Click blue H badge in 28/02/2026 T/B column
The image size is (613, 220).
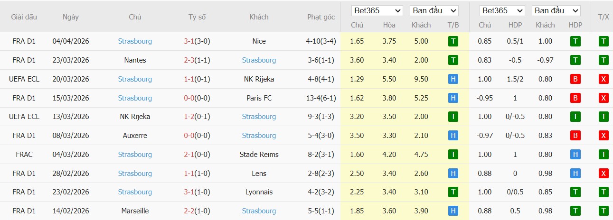coord(453,174)
